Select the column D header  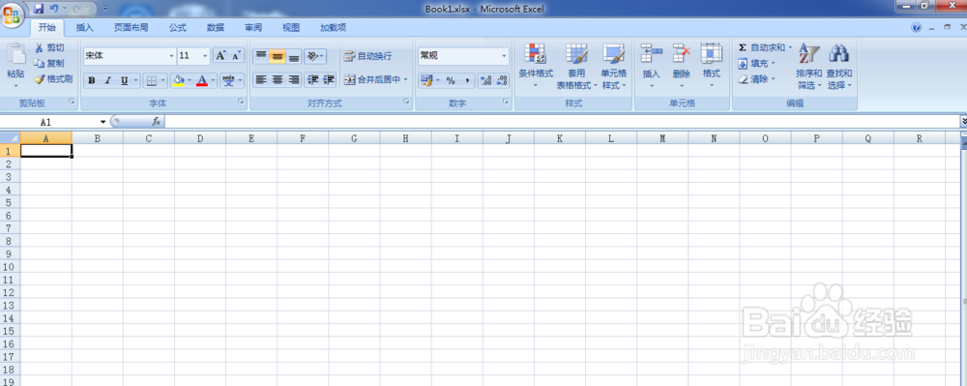(200, 138)
